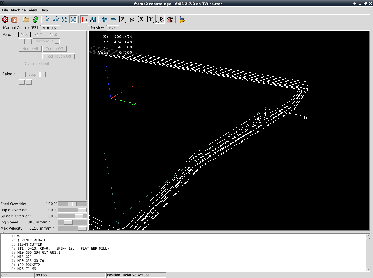Start spindle clockwise
This screenshot has height=278, width=373.
[43, 74]
